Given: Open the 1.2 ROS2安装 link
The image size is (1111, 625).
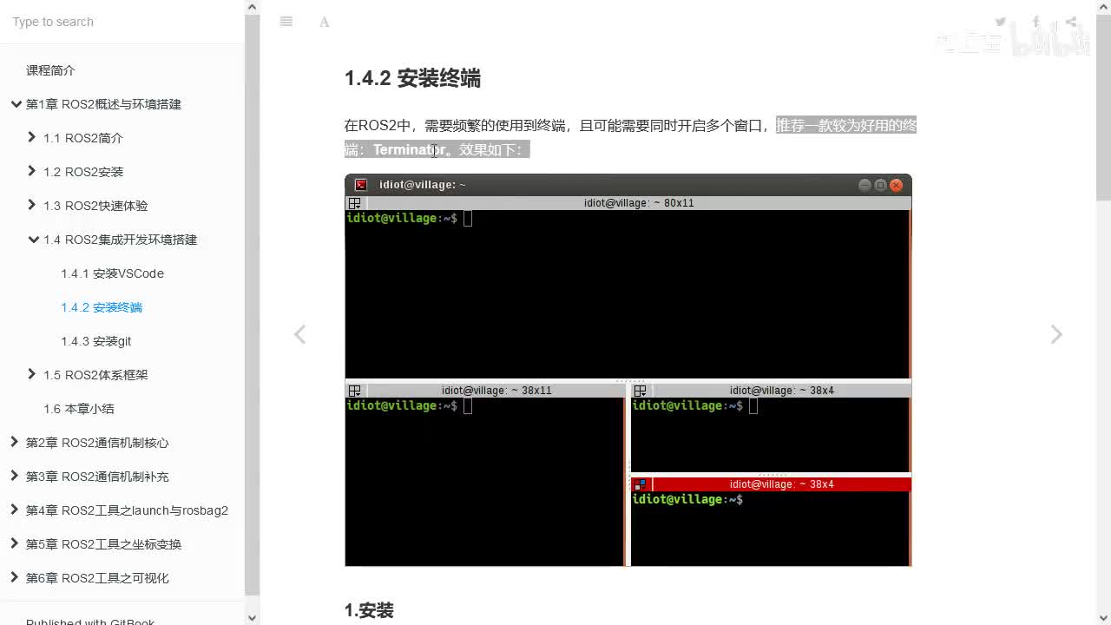Looking at the screenshot, I should tap(83, 172).
